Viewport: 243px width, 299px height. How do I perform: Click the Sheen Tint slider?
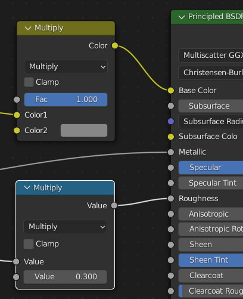point(211,260)
